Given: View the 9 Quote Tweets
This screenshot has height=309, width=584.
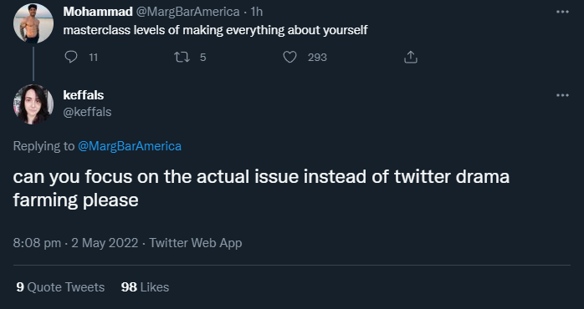Looking at the screenshot, I should tap(60, 287).
